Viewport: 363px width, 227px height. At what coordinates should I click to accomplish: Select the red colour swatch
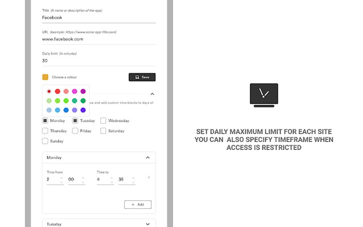(x=57, y=91)
